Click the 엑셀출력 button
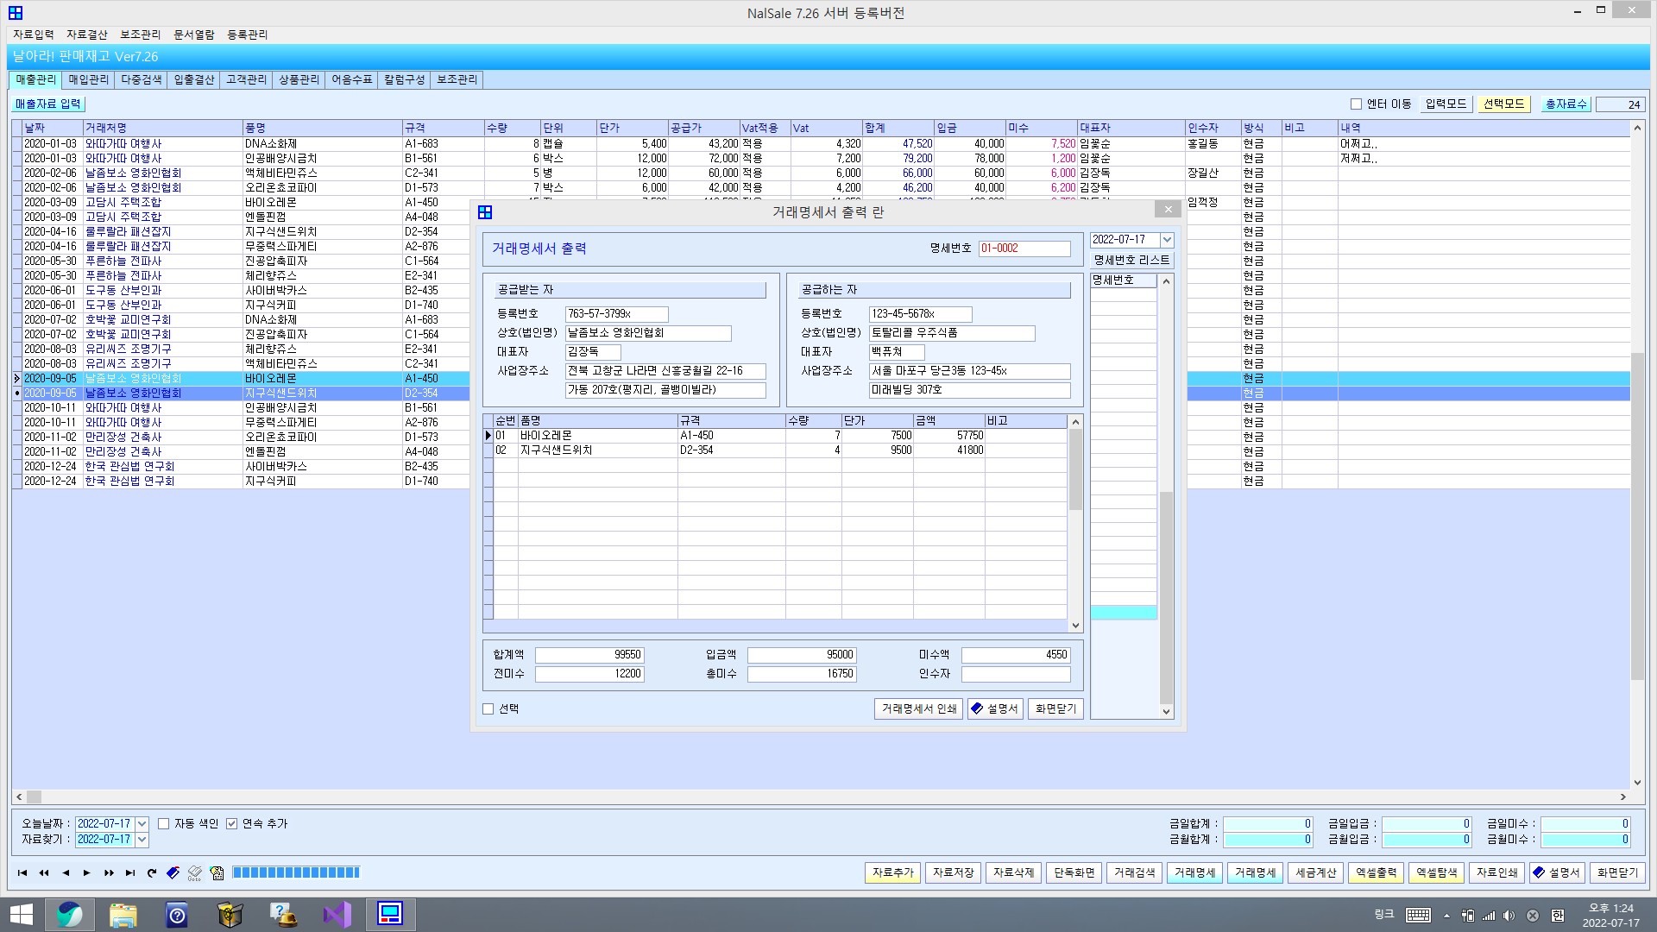 [1376, 873]
